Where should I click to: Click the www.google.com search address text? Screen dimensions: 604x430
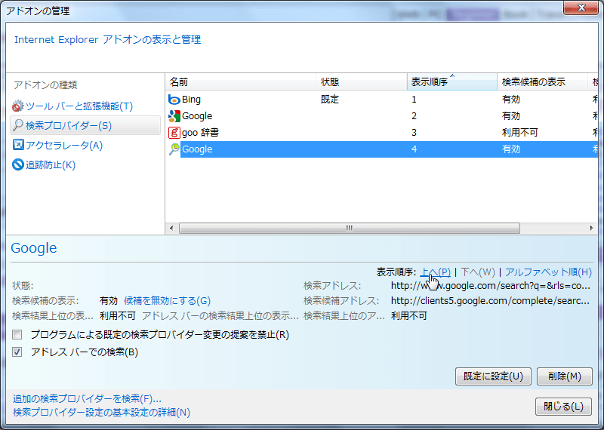click(490, 286)
